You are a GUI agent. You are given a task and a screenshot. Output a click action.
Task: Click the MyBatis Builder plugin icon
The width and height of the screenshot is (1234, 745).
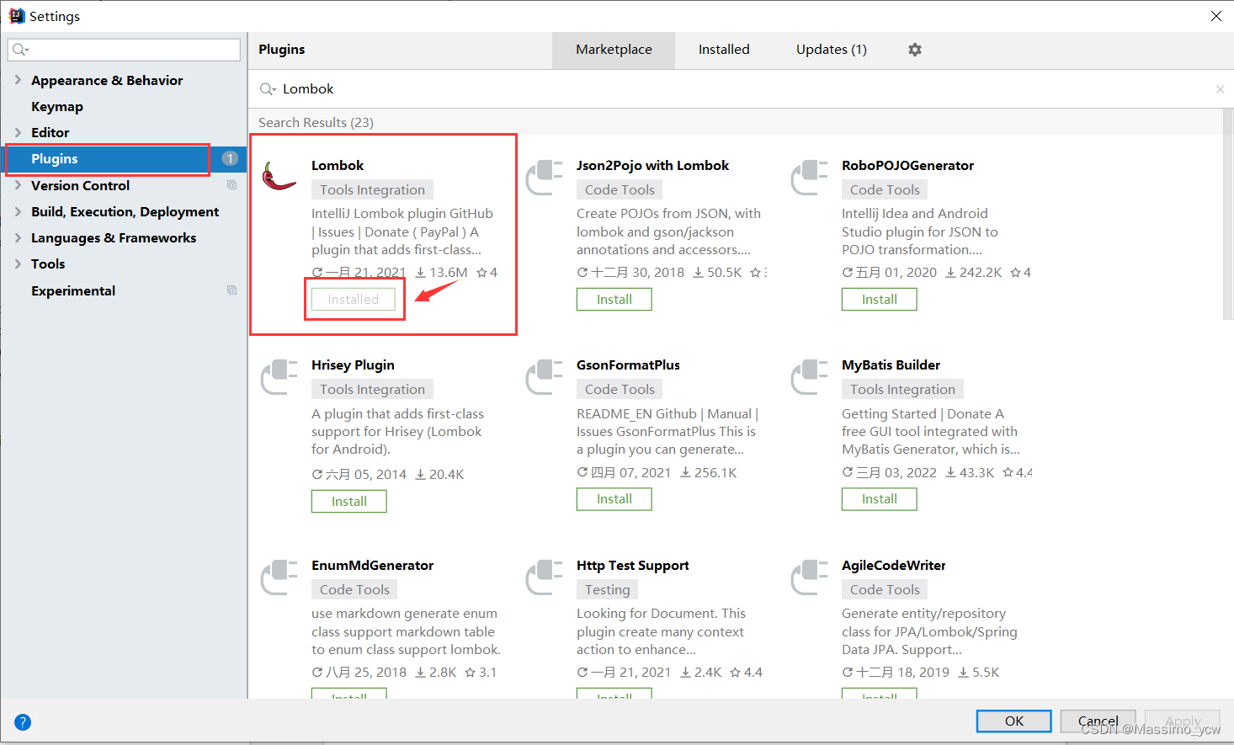click(x=809, y=376)
